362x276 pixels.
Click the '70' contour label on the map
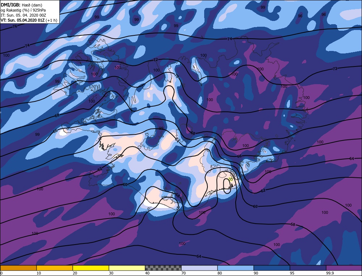pos(177,76)
